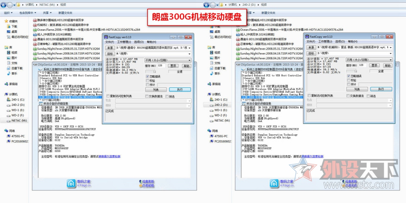Open 选项(O) menu in left FastCopy
The image size is (406, 203).
click(x=138, y=42)
